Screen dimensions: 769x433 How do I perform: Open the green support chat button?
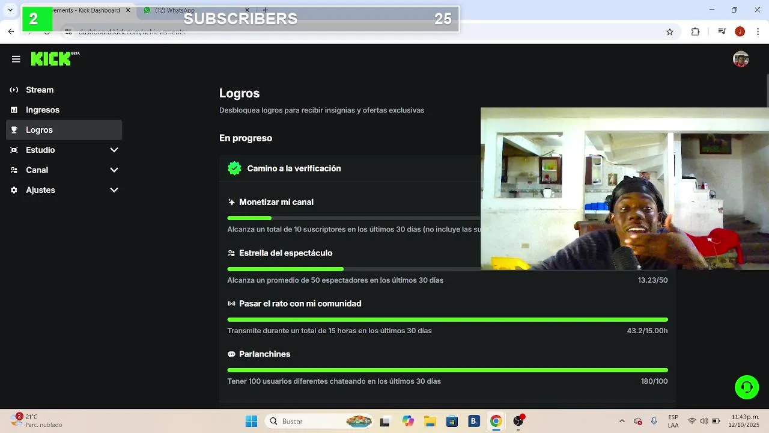[x=747, y=387]
